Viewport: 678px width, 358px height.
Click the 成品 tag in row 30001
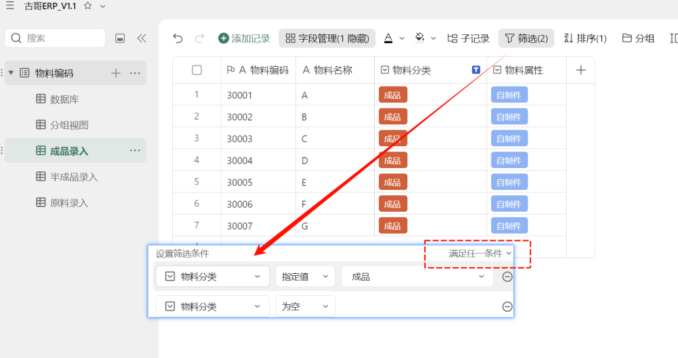coord(393,95)
